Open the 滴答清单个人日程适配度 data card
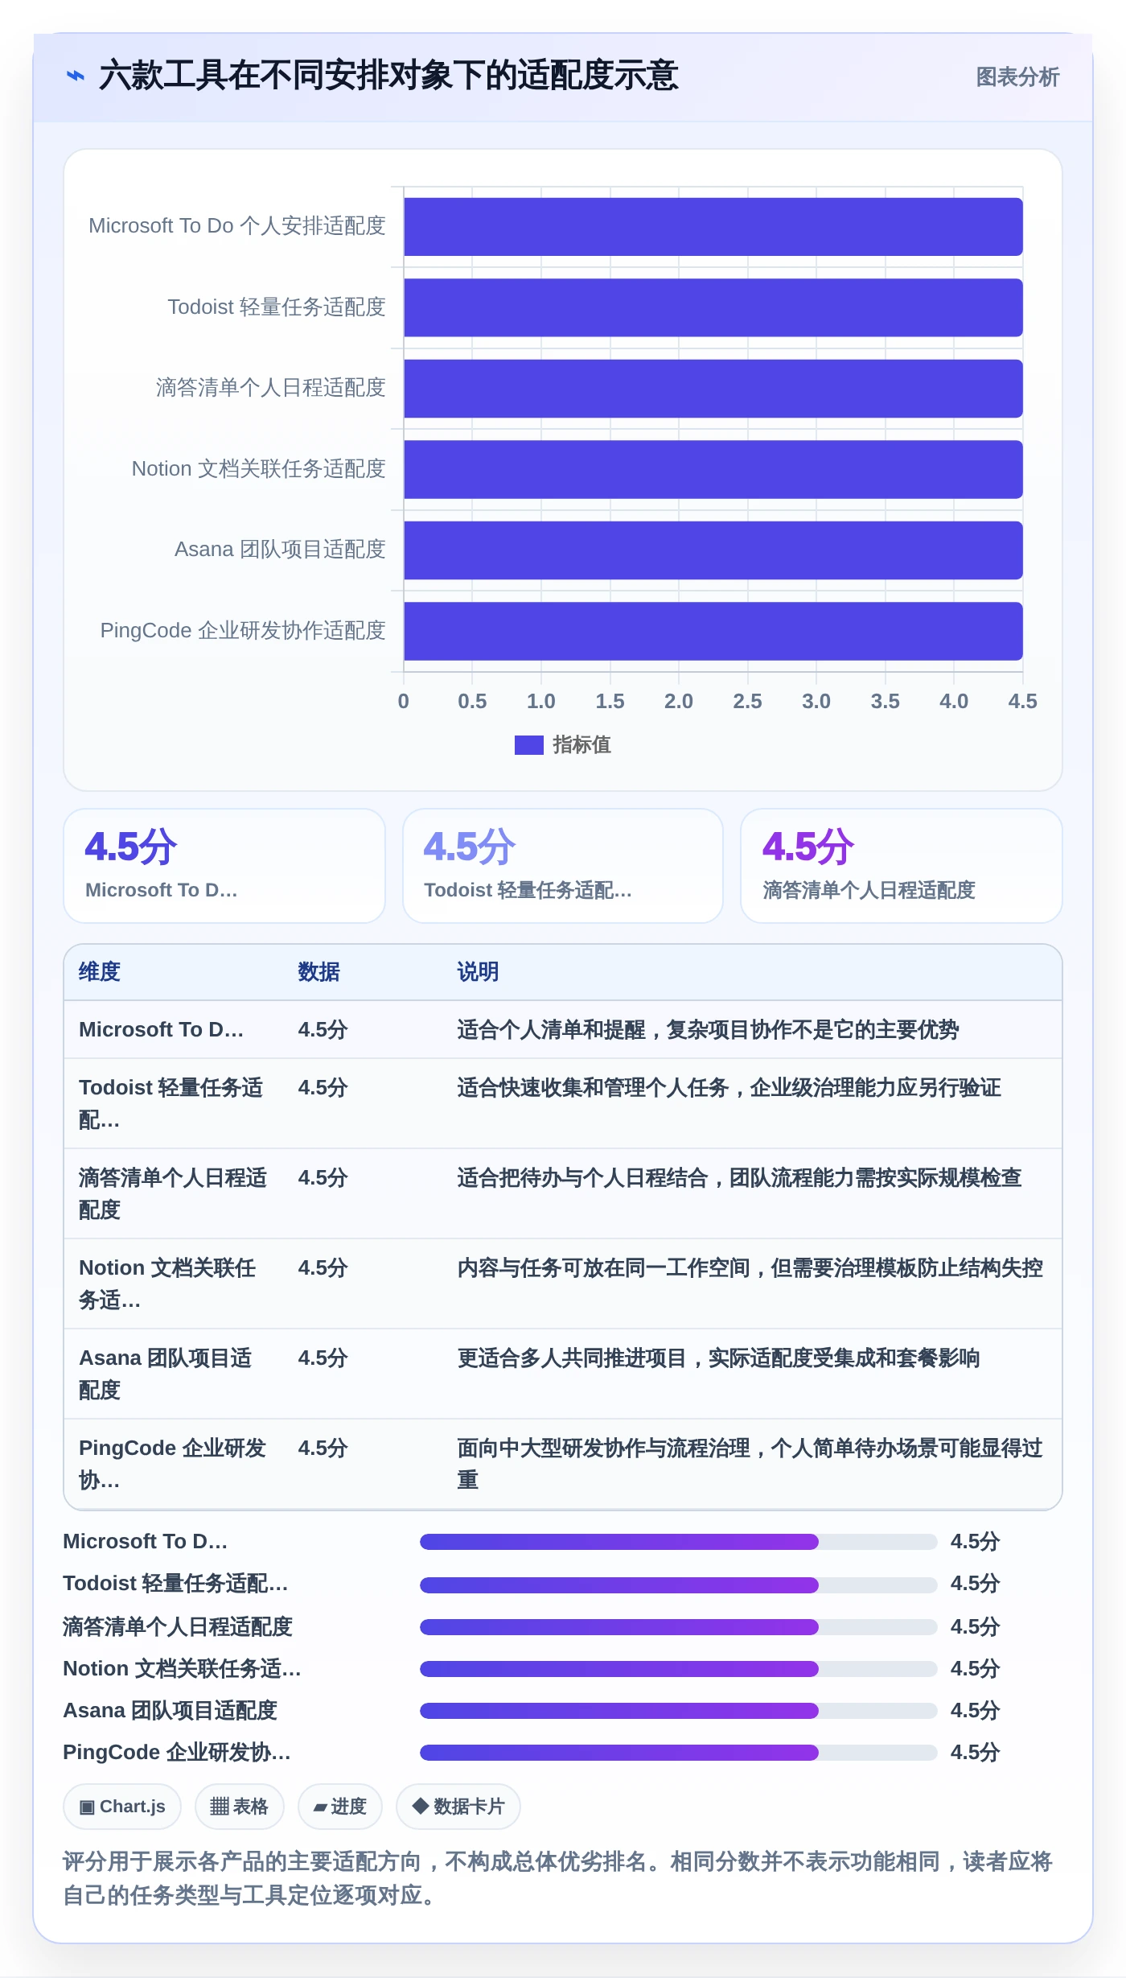1126x1978 pixels. (x=902, y=866)
